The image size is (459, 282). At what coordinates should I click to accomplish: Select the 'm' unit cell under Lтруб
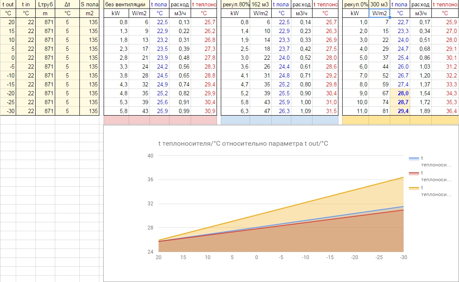(45, 13)
